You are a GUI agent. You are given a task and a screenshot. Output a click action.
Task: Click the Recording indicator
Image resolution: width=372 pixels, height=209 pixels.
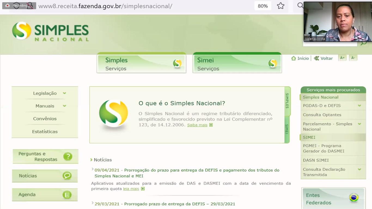[x=19, y=5]
